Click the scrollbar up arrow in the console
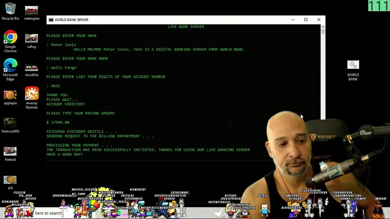390x219 pixels. click(x=323, y=27)
